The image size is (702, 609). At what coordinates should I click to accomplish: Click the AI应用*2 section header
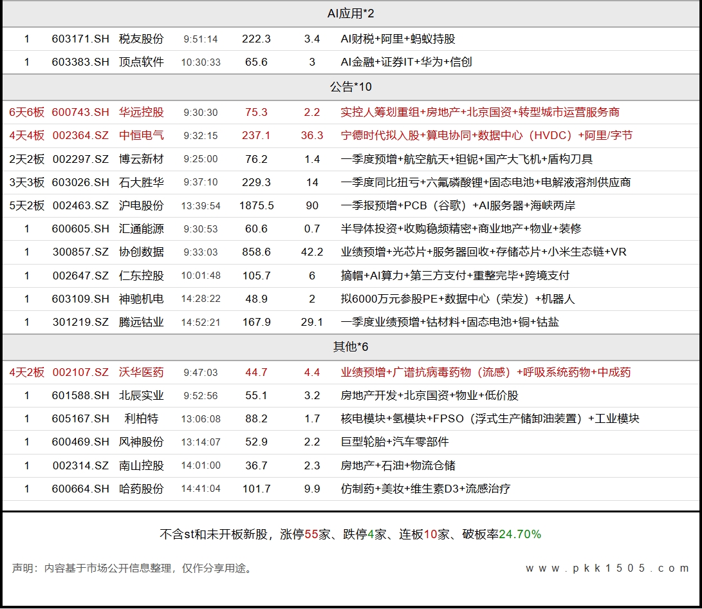coord(351,14)
